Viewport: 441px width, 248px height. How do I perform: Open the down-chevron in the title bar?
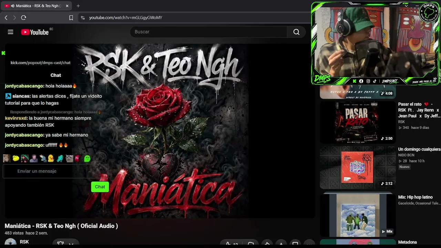tap(406, 6)
